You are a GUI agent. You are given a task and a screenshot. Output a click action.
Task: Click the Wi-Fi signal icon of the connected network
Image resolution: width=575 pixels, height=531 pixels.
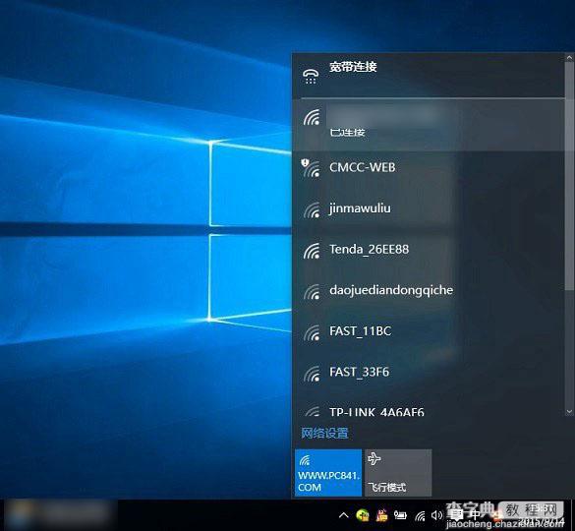(x=312, y=117)
